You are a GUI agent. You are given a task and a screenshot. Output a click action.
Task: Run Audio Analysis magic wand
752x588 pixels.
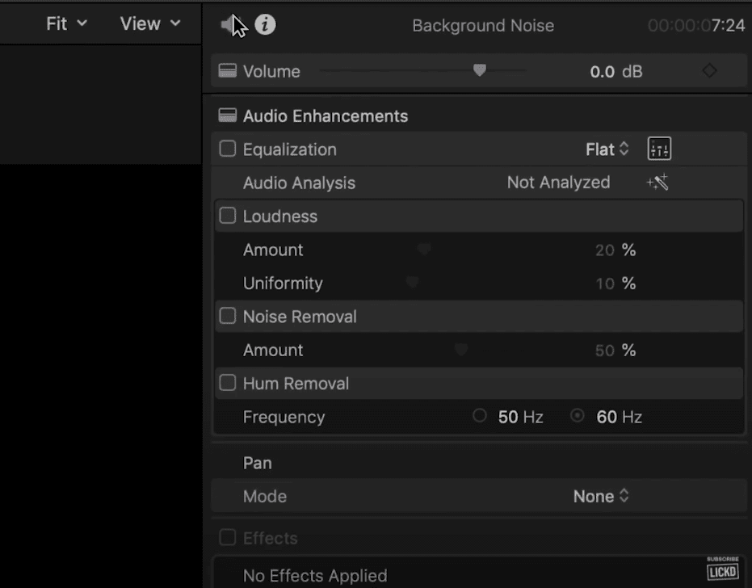coord(657,183)
